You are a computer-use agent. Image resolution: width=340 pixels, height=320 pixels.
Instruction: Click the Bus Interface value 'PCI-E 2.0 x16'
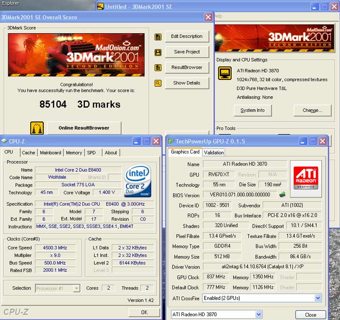[x=292, y=215]
